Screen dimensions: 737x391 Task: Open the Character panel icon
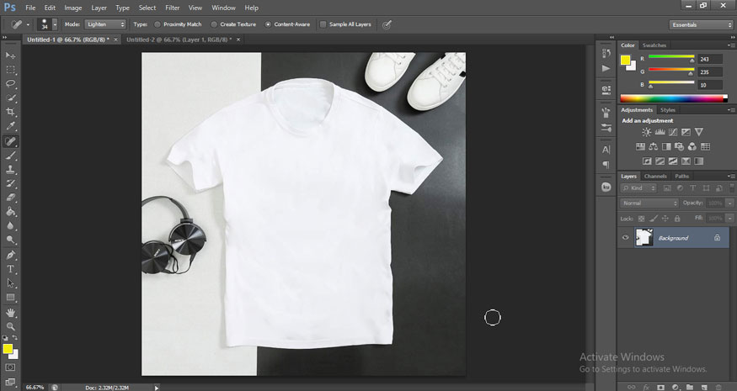(x=606, y=149)
